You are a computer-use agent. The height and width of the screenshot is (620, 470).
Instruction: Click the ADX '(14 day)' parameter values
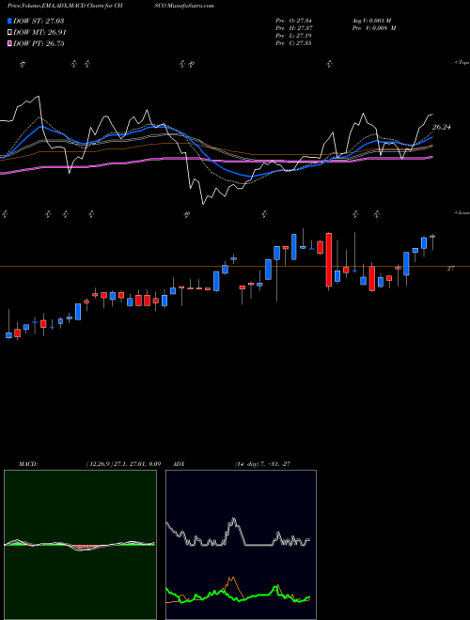point(262,464)
